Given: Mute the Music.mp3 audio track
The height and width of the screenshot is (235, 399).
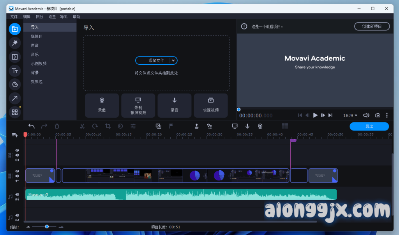Looking at the screenshot, I should coord(17,194).
